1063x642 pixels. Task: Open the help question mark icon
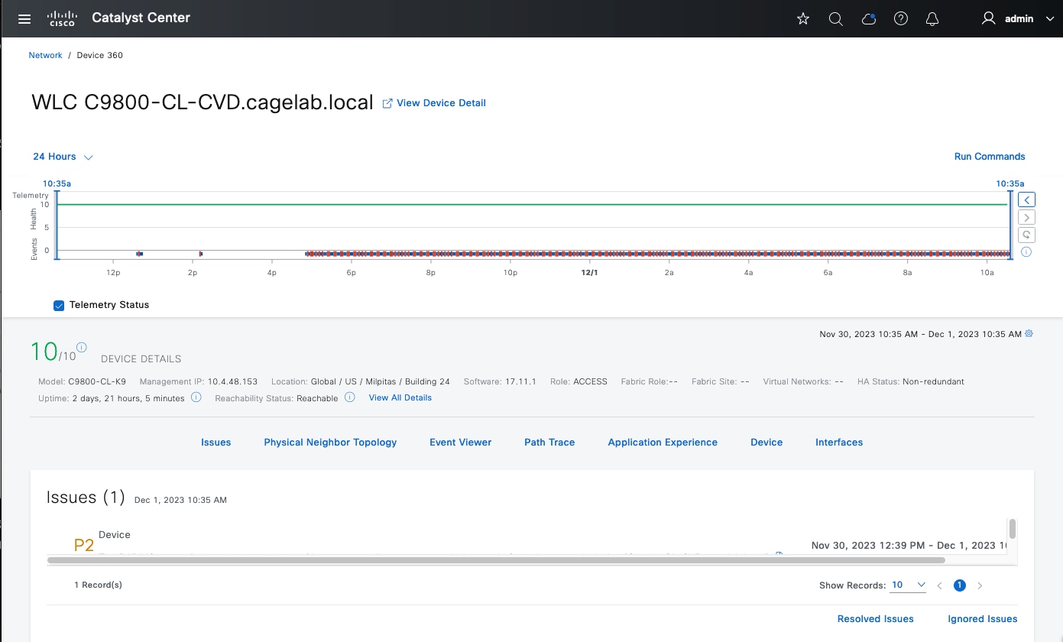[x=901, y=18]
